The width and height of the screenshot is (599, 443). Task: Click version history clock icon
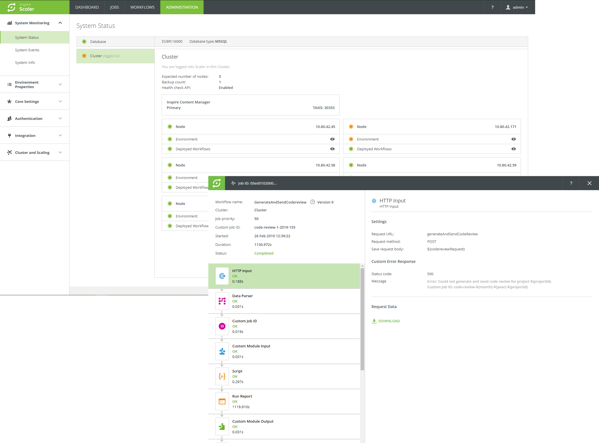[313, 202]
